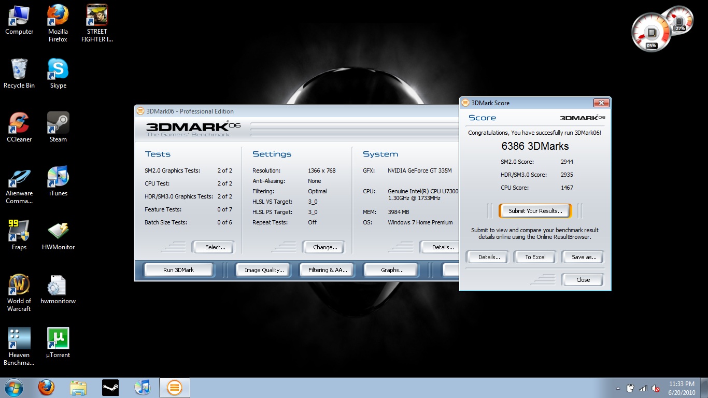Show hidden system tray icons
This screenshot has width=708, height=398.
point(618,388)
